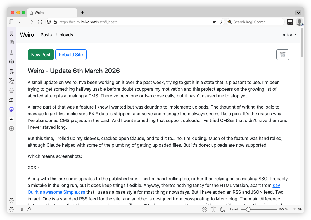Open the tab list dropdown arrow
The height and width of the screenshot is (220, 311).
pos(298,13)
